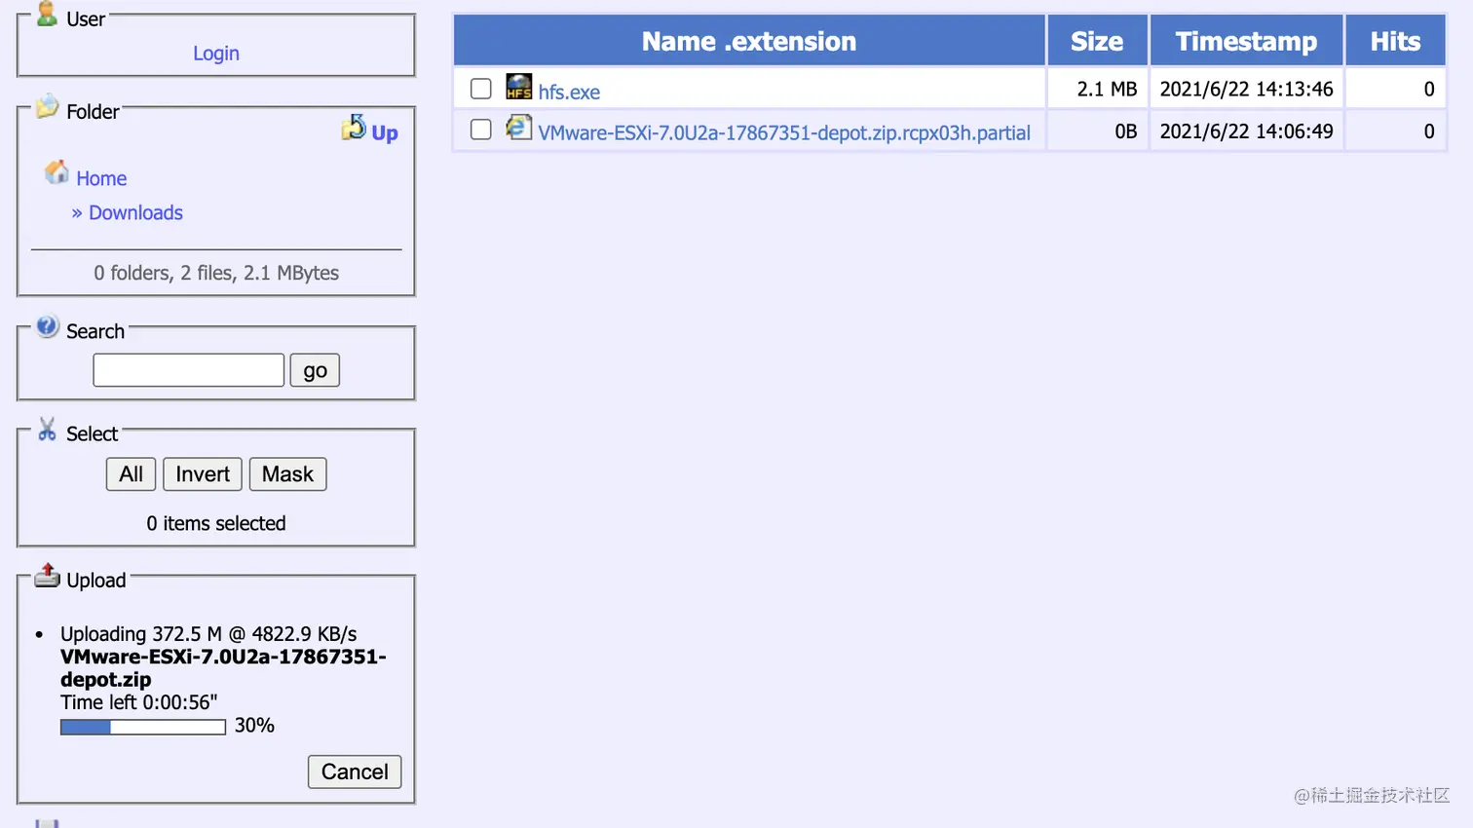
Task: Sort files by Hits column header
Action: tap(1395, 41)
